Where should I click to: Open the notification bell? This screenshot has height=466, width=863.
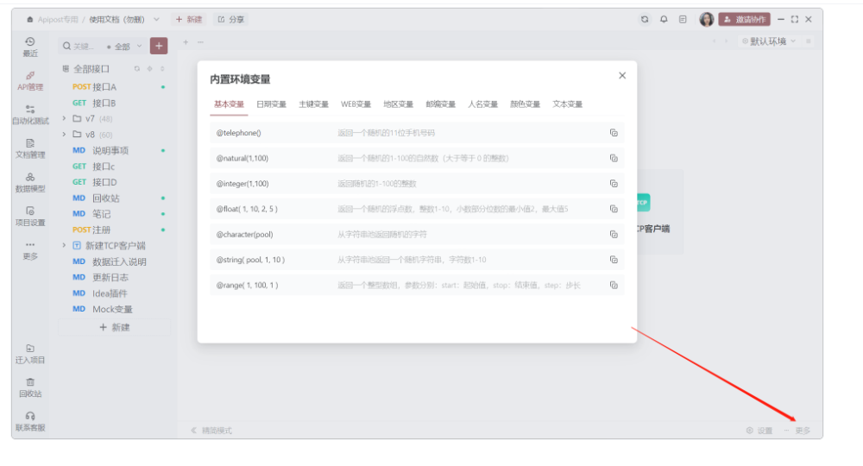tap(664, 19)
